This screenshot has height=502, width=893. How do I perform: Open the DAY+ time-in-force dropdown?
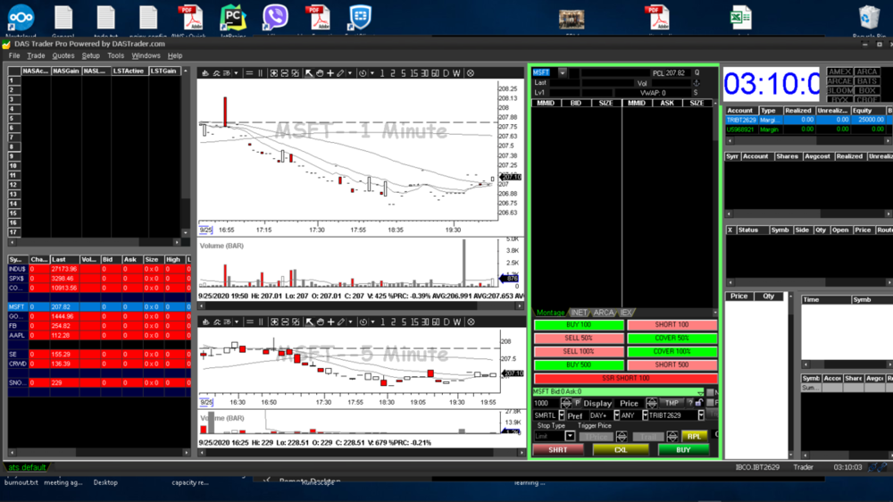(x=615, y=415)
